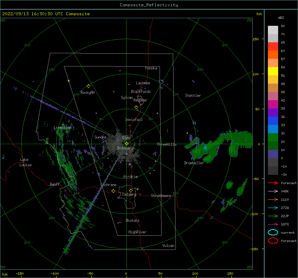Click the Olds label
This screenshot has width=298, height=278.
tap(126, 138)
